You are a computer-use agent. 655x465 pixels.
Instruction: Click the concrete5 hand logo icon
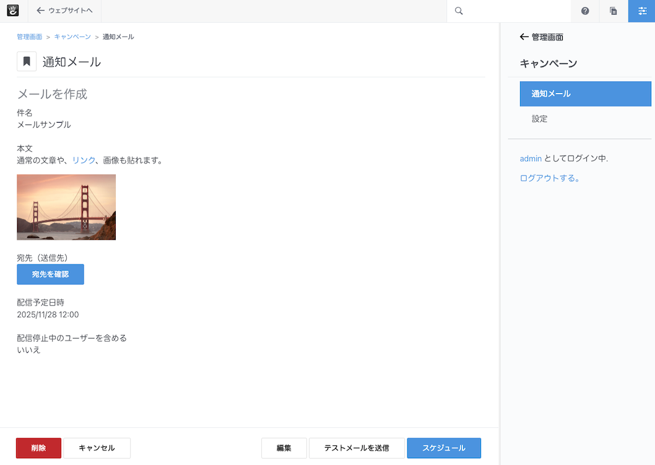12,11
